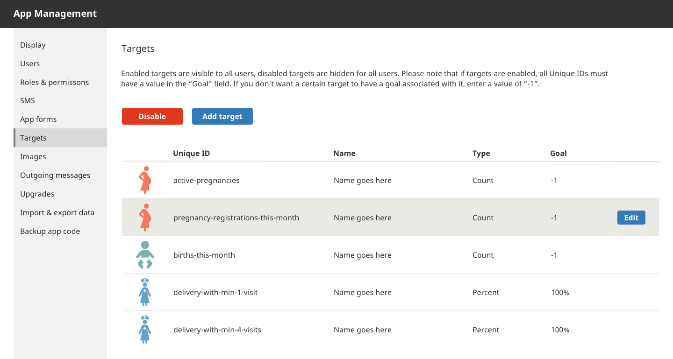Go to Outgoing messages
This screenshot has width=673, height=359.
click(x=60, y=175)
